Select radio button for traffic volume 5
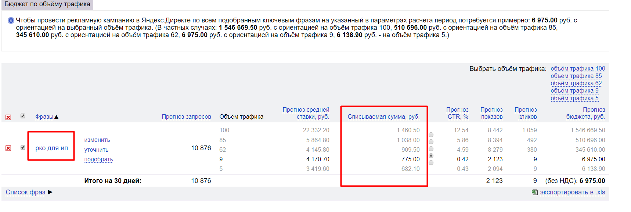Image resolution: width=631 pixels, height=212 pixels. [x=431, y=163]
